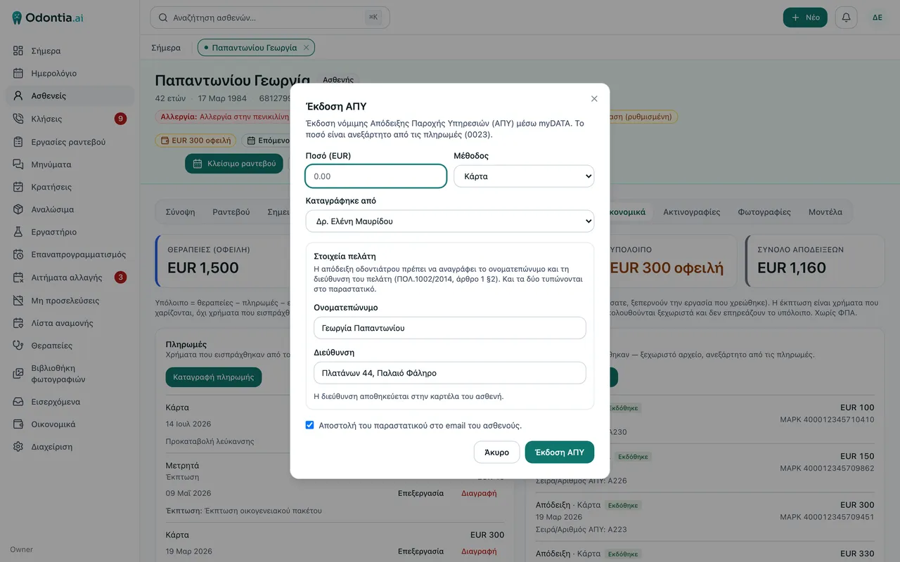This screenshot has width=900, height=562.
Task: Open the Αιτήματα αλλαγής icon
Action: click(x=18, y=277)
